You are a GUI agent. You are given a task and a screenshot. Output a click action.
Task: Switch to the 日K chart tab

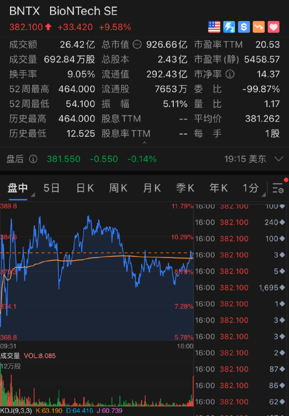pos(85,188)
